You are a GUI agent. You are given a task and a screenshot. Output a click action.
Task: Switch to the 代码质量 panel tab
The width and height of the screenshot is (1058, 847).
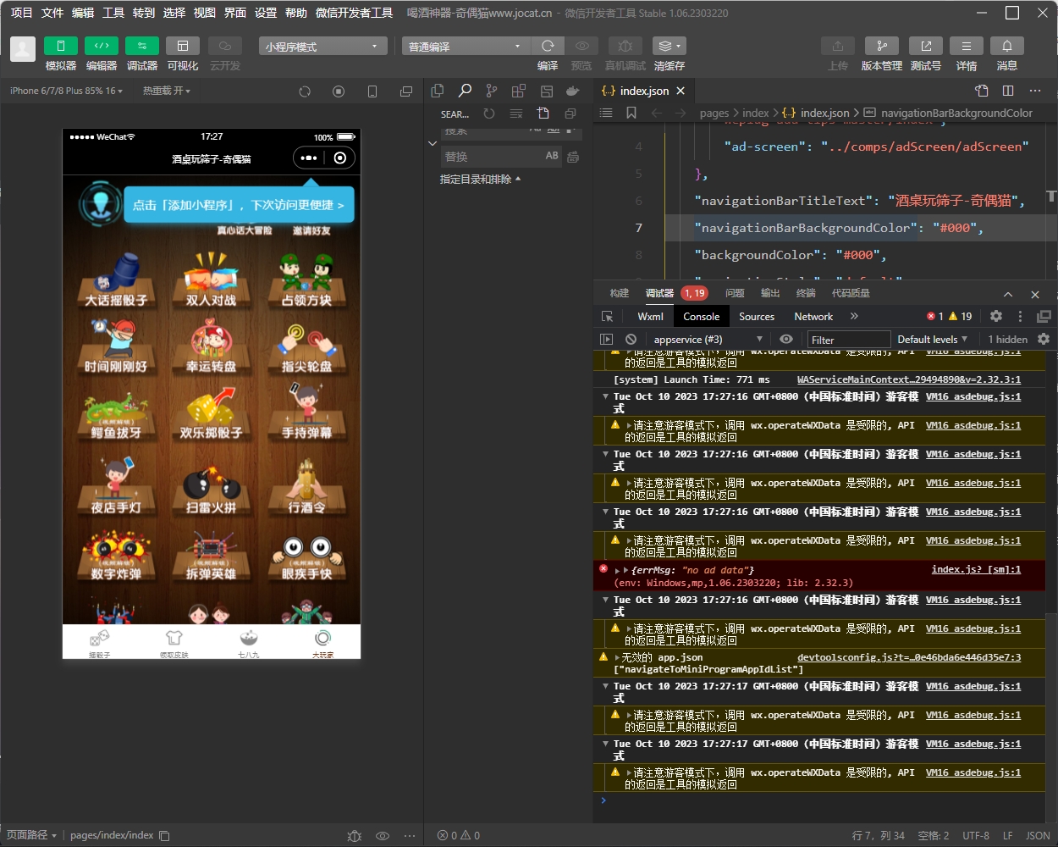click(x=851, y=293)
